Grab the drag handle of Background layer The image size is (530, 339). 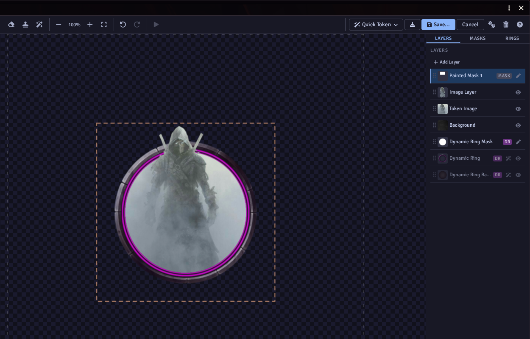[x=434, y=125]
